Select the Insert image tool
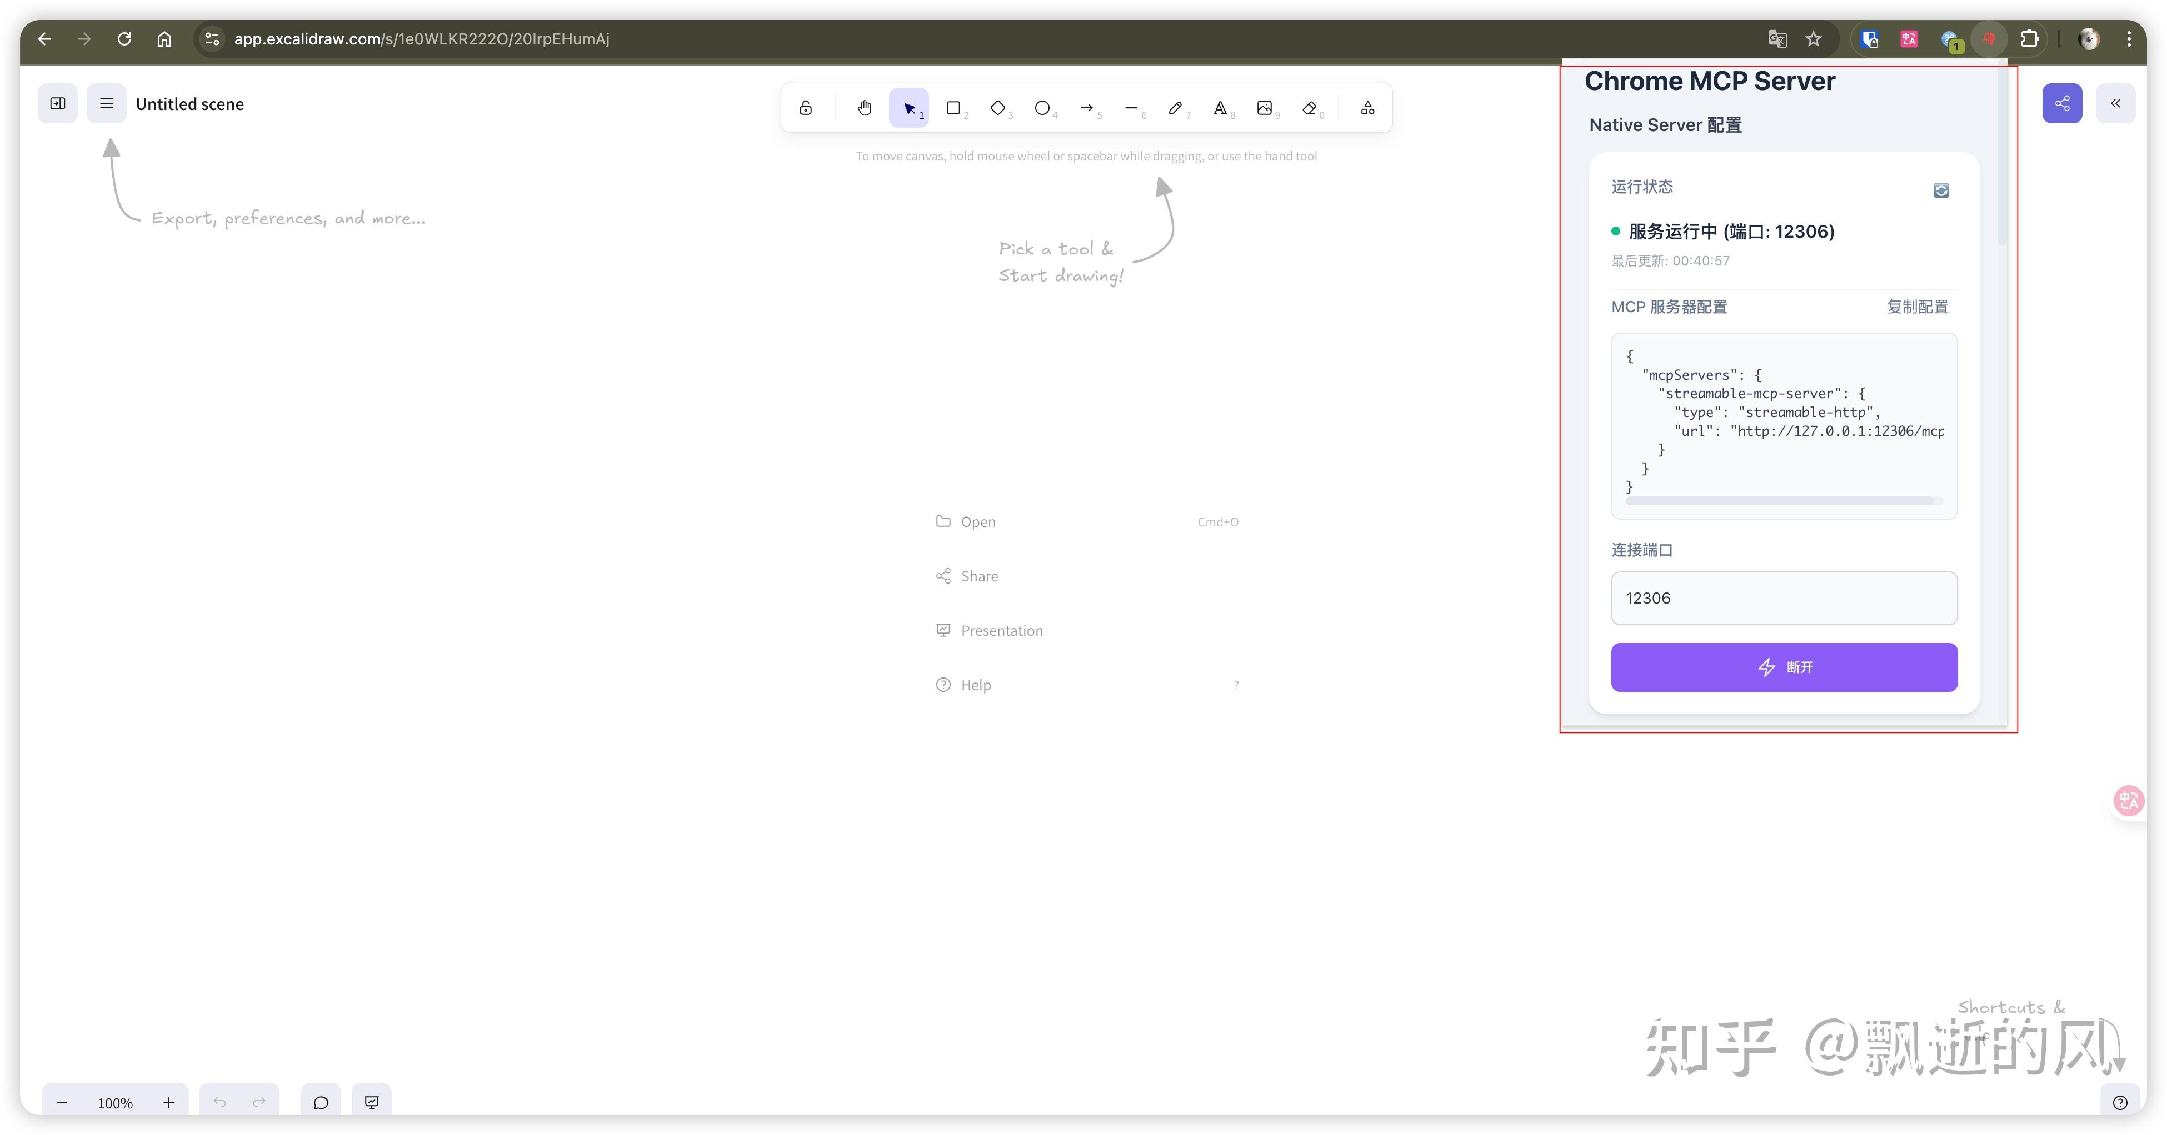The width and height of the screenshot is (2167, 1135). click(x=1265, y=108)
